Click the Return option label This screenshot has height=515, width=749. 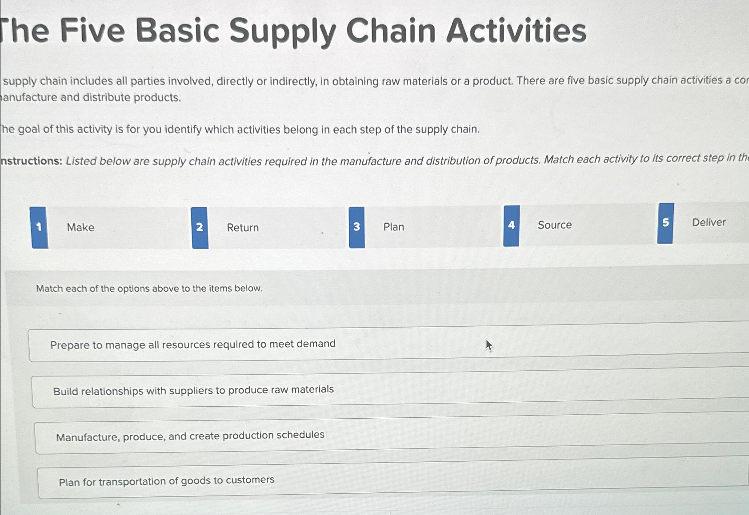point(242,228)
